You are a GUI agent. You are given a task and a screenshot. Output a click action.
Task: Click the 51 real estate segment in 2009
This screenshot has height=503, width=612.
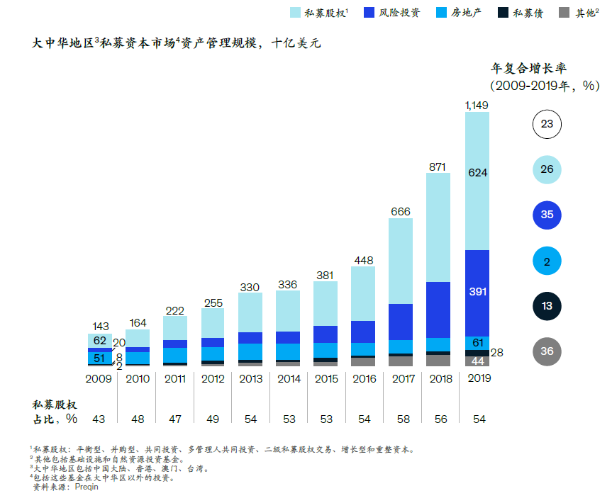[100, 358]
